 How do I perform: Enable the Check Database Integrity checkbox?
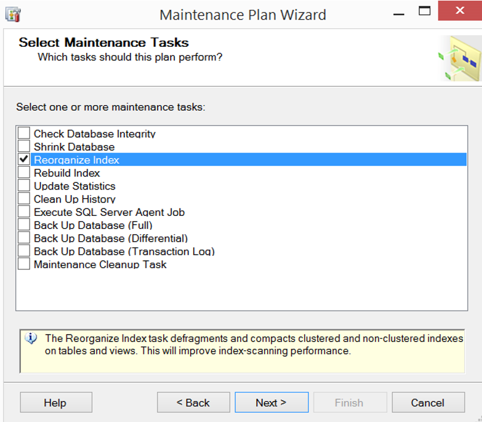click(23, 133)
